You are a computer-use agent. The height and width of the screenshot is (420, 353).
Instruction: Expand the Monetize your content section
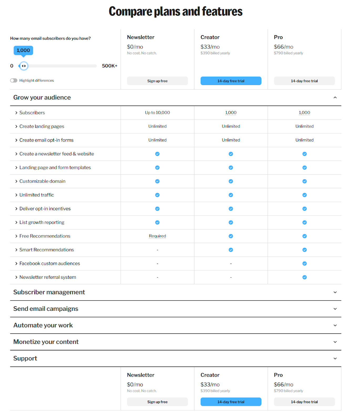(x=335, y=342)
